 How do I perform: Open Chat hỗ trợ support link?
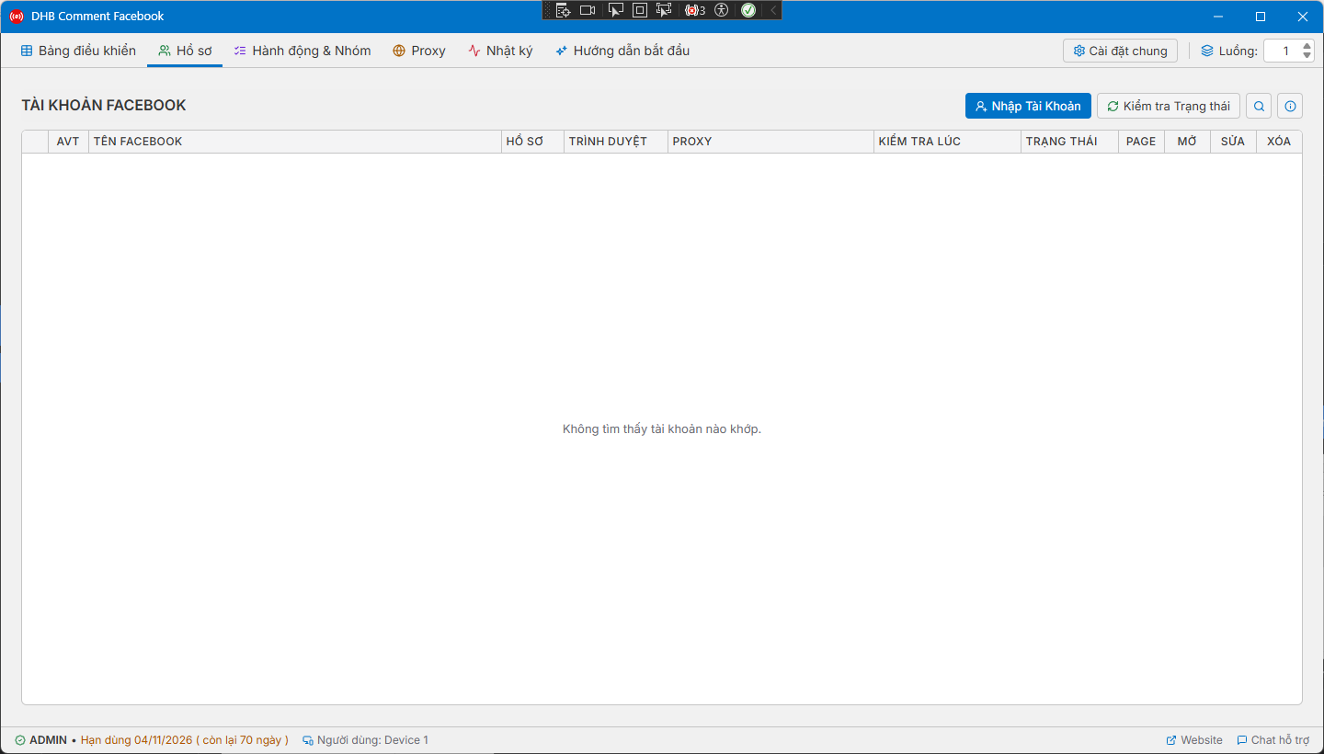tap(1273, 740)
